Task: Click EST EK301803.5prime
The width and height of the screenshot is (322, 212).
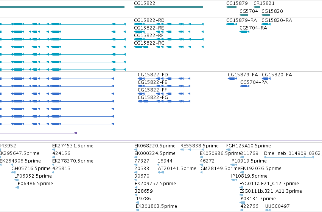Action: point(156,206)
